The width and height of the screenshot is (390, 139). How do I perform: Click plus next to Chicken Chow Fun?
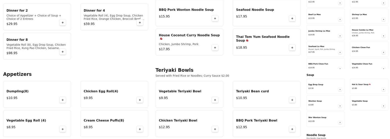(x=384, y=52)
